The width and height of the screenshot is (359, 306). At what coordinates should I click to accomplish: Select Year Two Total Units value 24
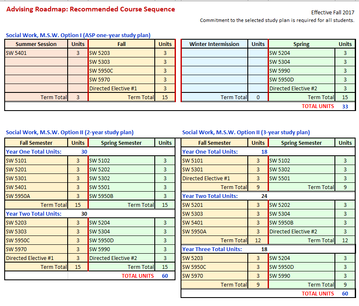click(x=264, y=196)
